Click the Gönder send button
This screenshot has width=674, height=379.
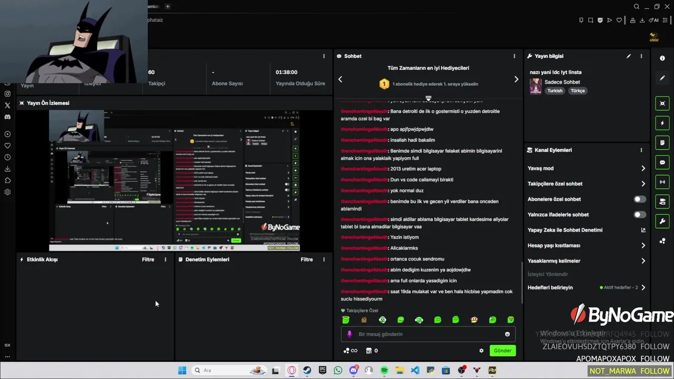pos(502,351)
